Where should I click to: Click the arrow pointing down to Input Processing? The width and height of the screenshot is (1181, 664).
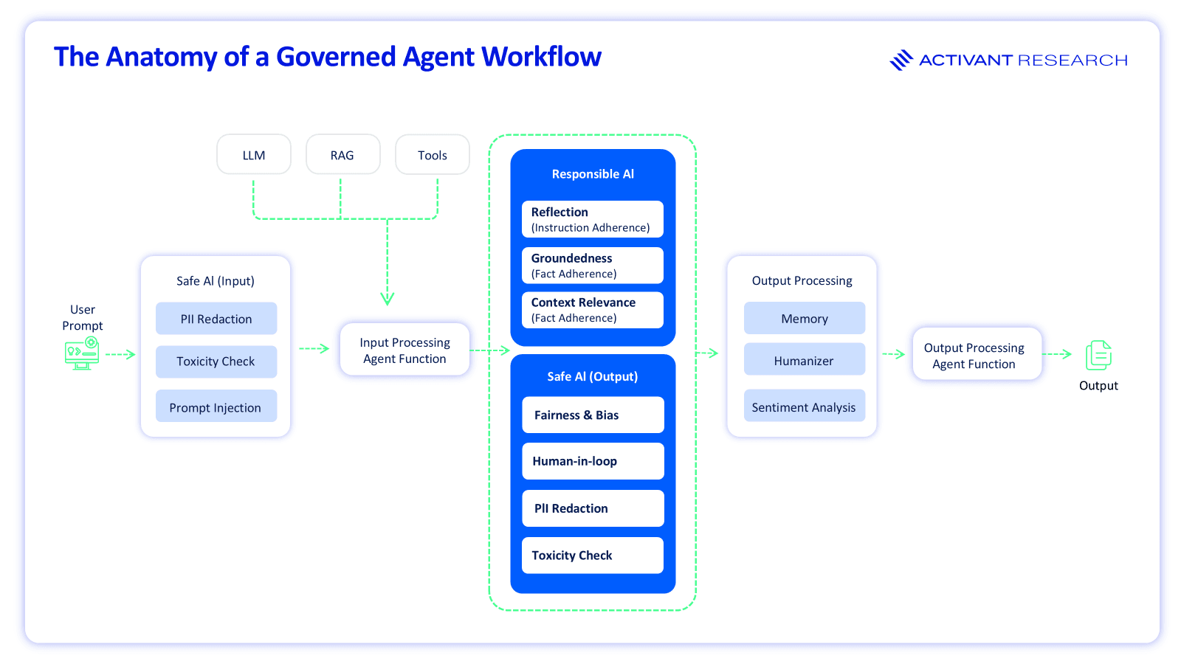[x=387, y=297]
